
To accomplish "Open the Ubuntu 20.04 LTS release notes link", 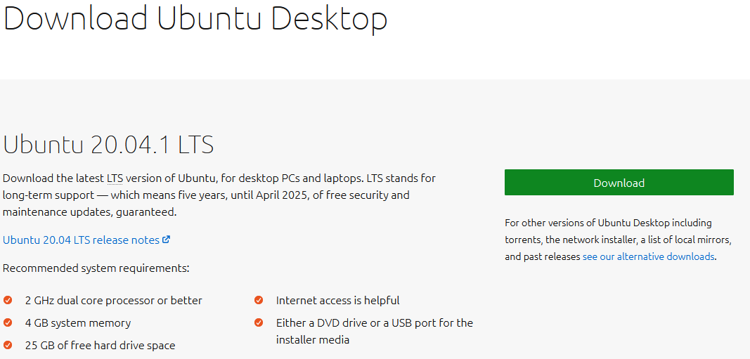I will tap(81, 240).
